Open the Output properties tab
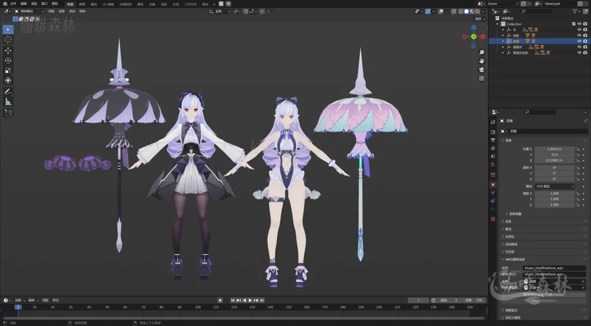 493,141
